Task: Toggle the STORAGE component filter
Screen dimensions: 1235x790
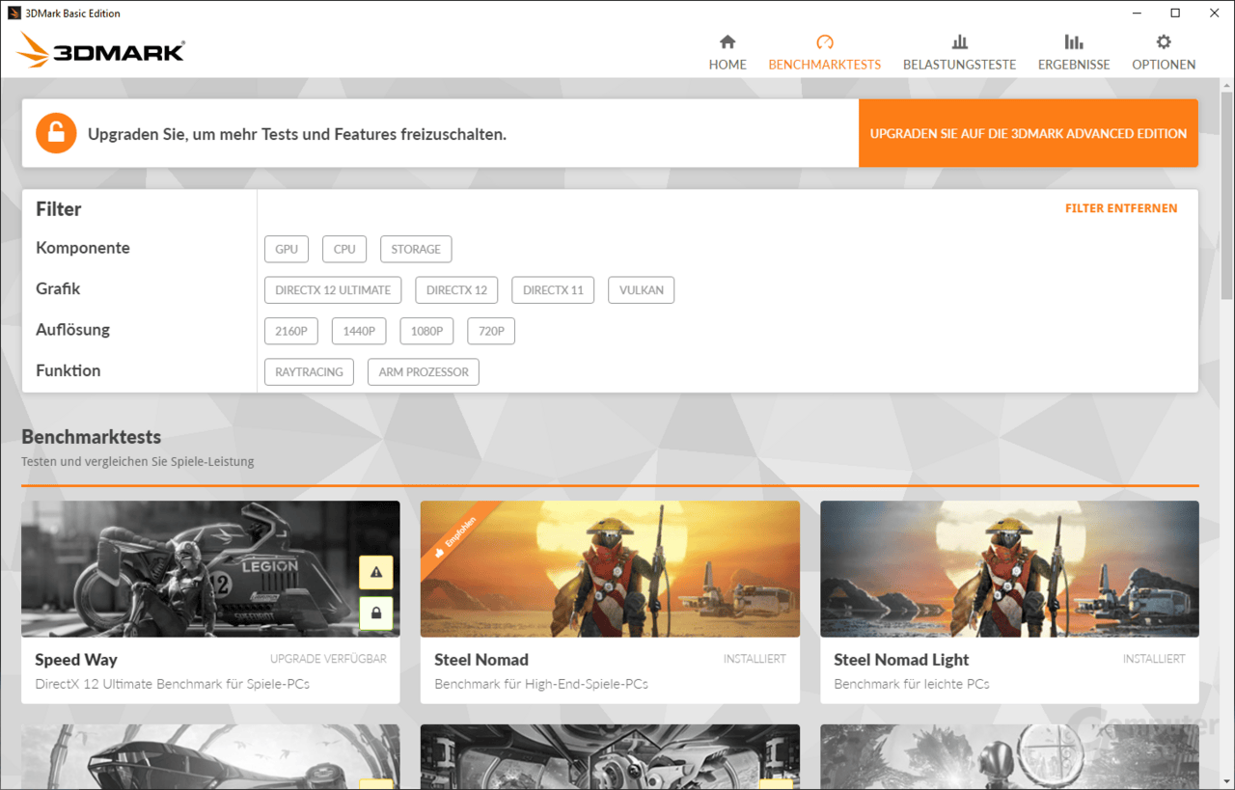Action: [416, 249]
